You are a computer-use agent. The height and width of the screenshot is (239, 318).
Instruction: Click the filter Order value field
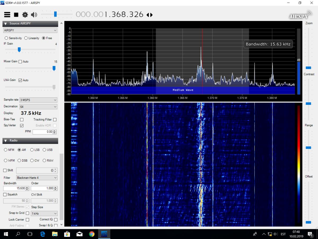42,188
